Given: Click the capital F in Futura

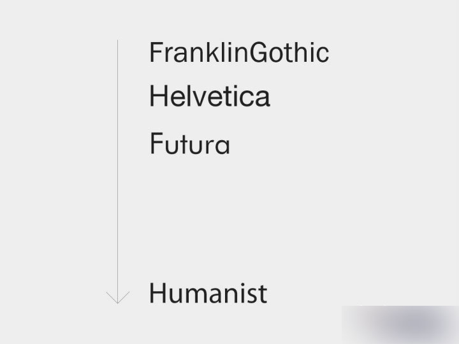Looking at the screenshot, I should pos(156,143).
